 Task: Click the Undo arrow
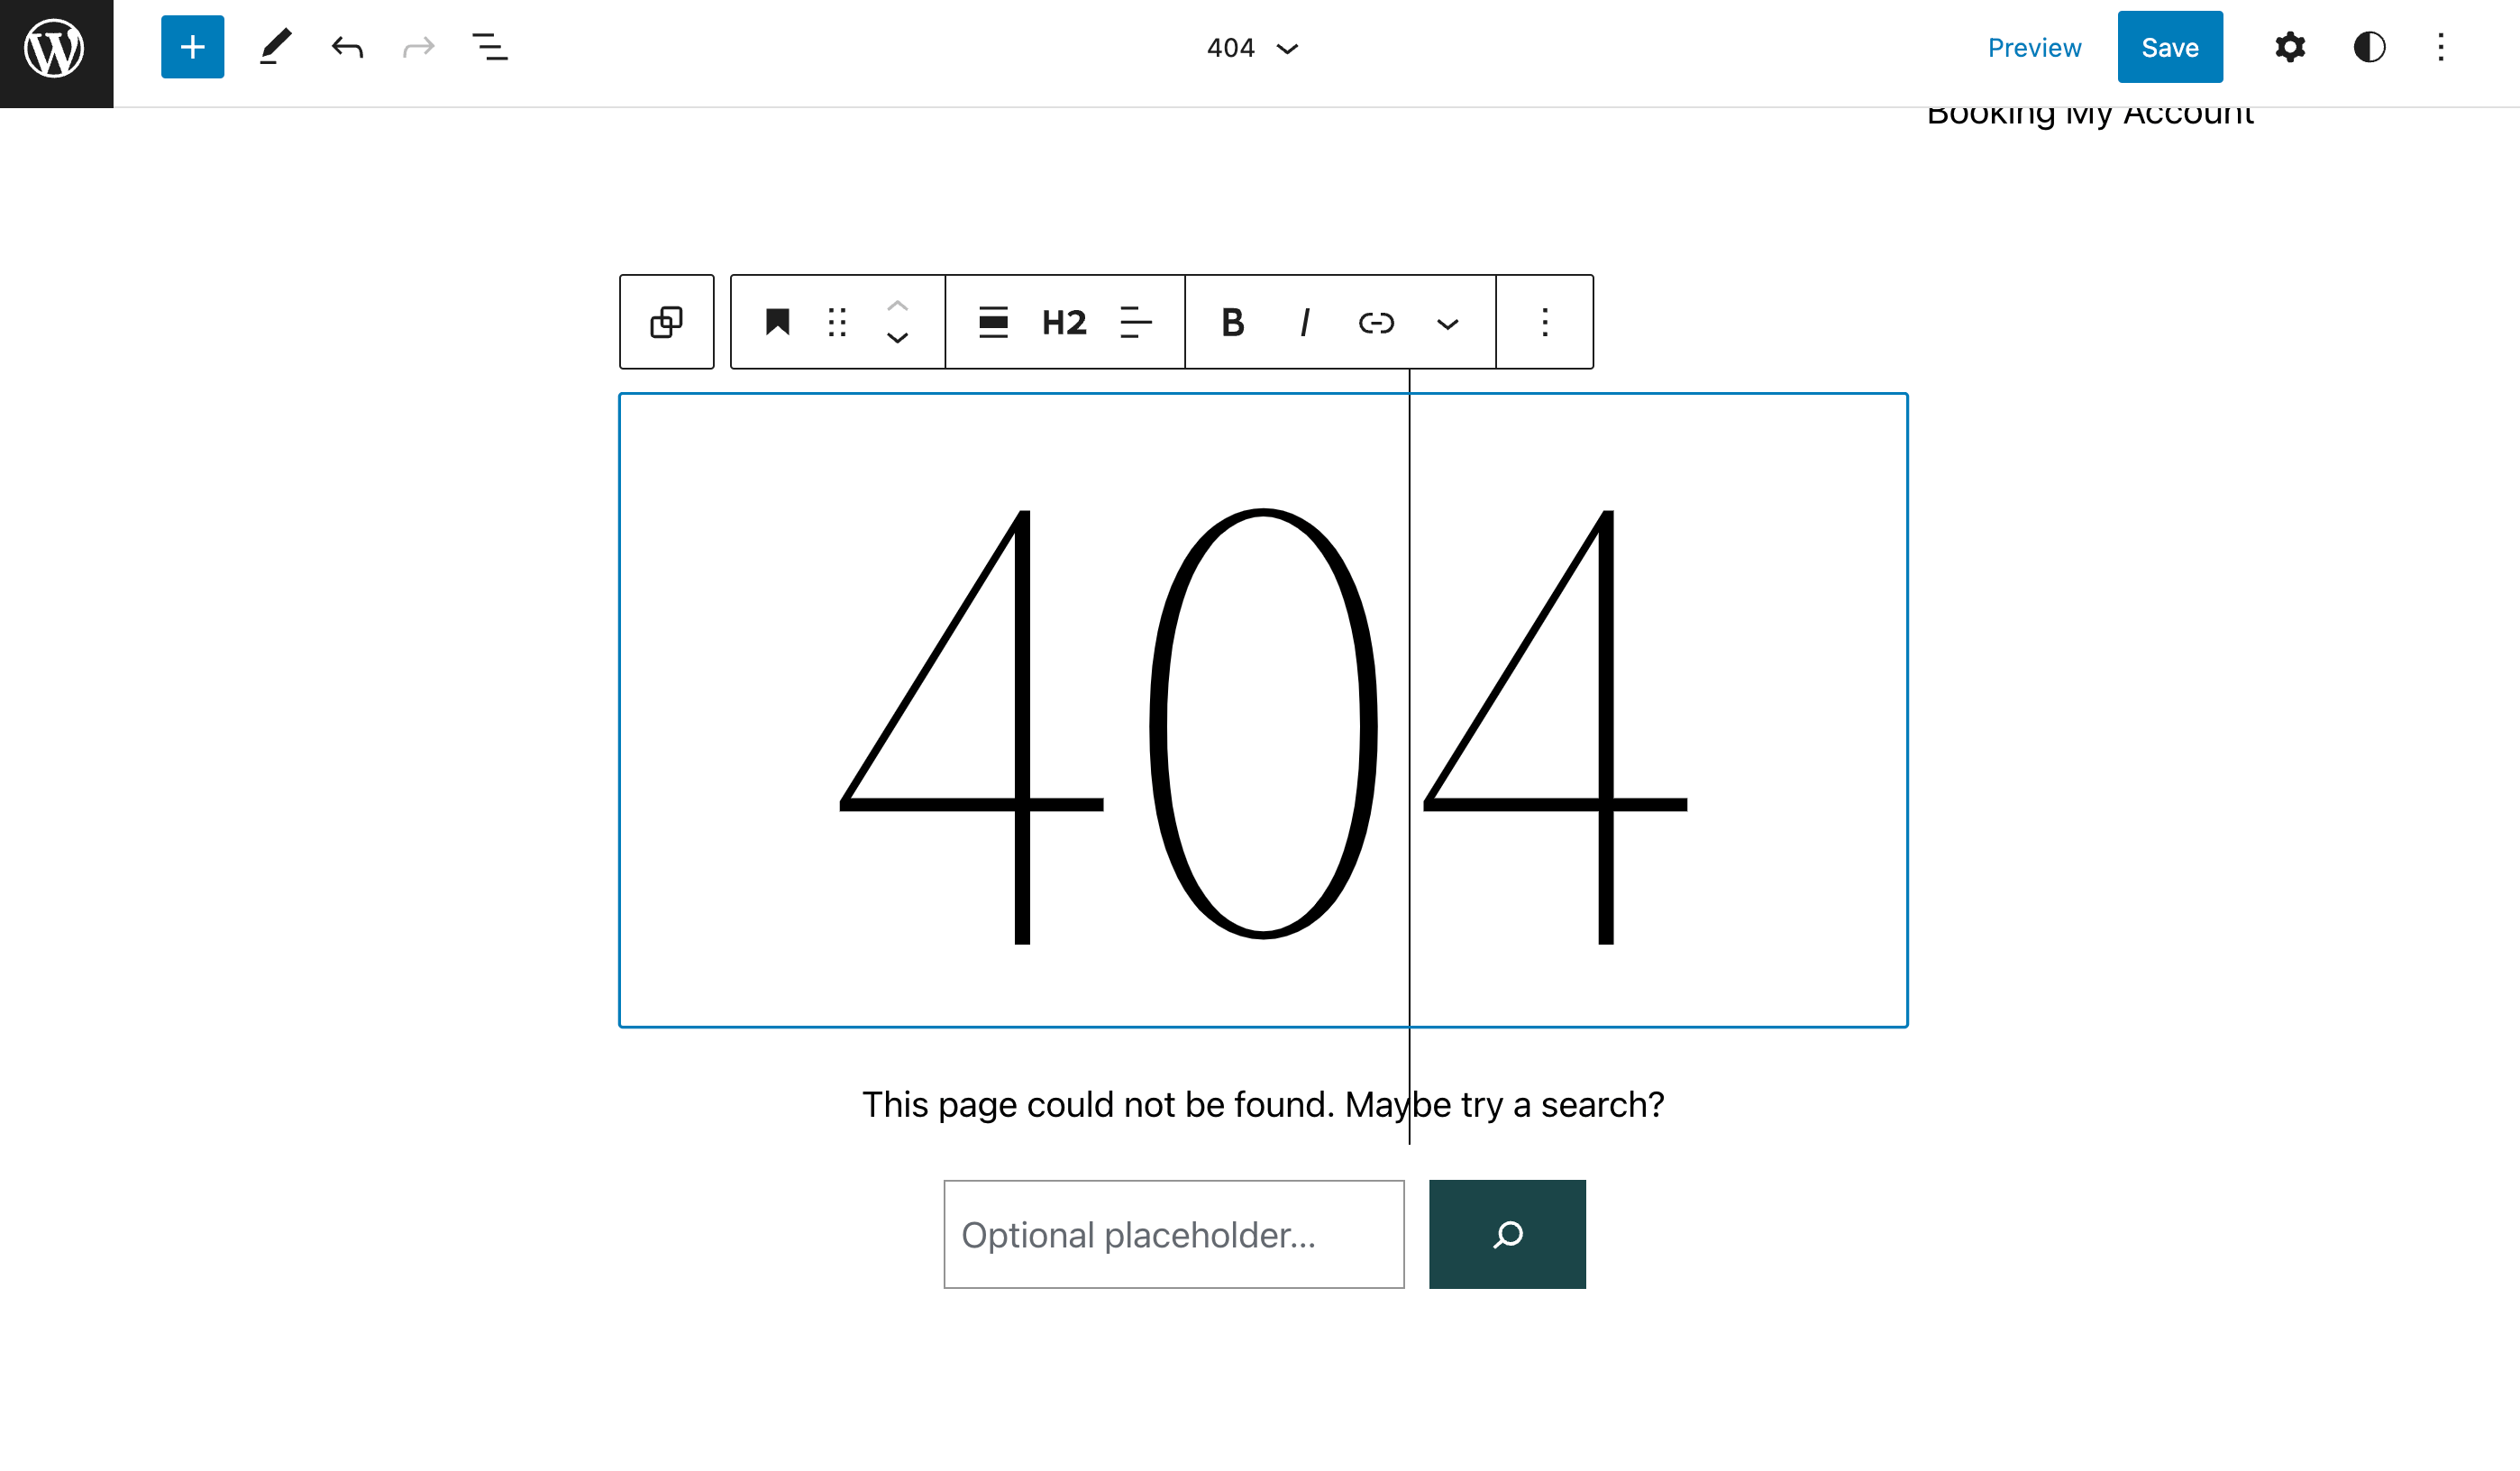[347, 47]
